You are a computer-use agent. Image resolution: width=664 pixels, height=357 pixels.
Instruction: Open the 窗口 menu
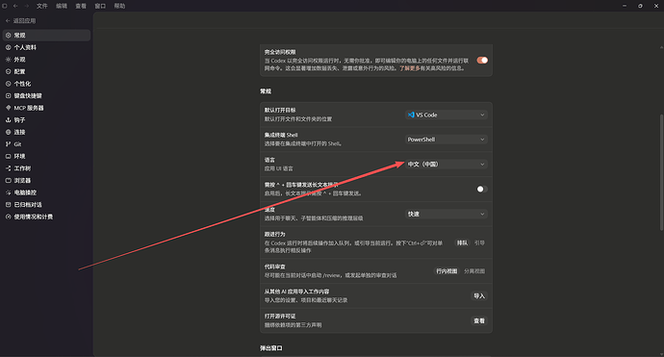tap(100, 6)
